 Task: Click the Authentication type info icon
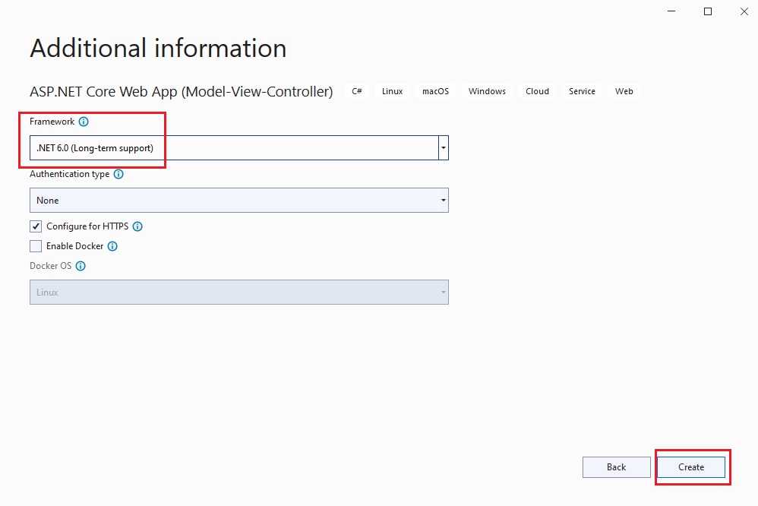click(x=118, y=174)
